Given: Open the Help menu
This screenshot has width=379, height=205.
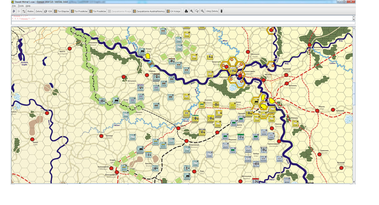Looking at the screenshot, I should coord(28,6).
